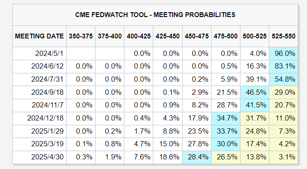Select the 350-375 column header
Screen dimensions: 307x169
pyautogui.click(x=81, y=36)
